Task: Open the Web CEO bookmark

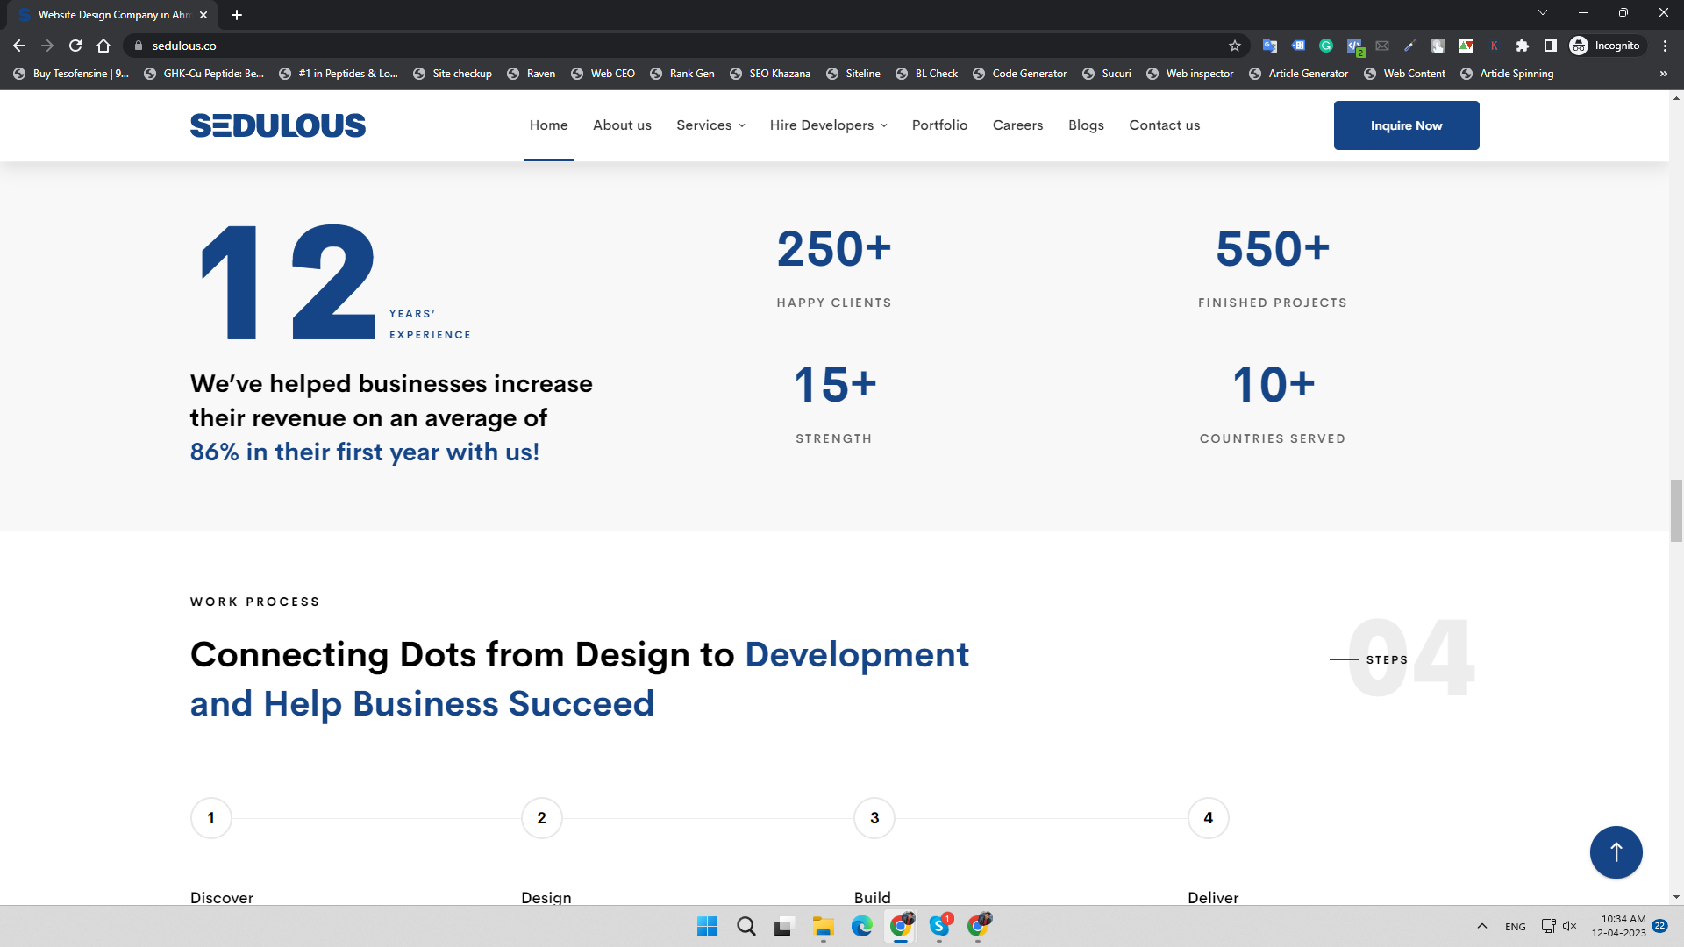Action: (x=603, y=74)
